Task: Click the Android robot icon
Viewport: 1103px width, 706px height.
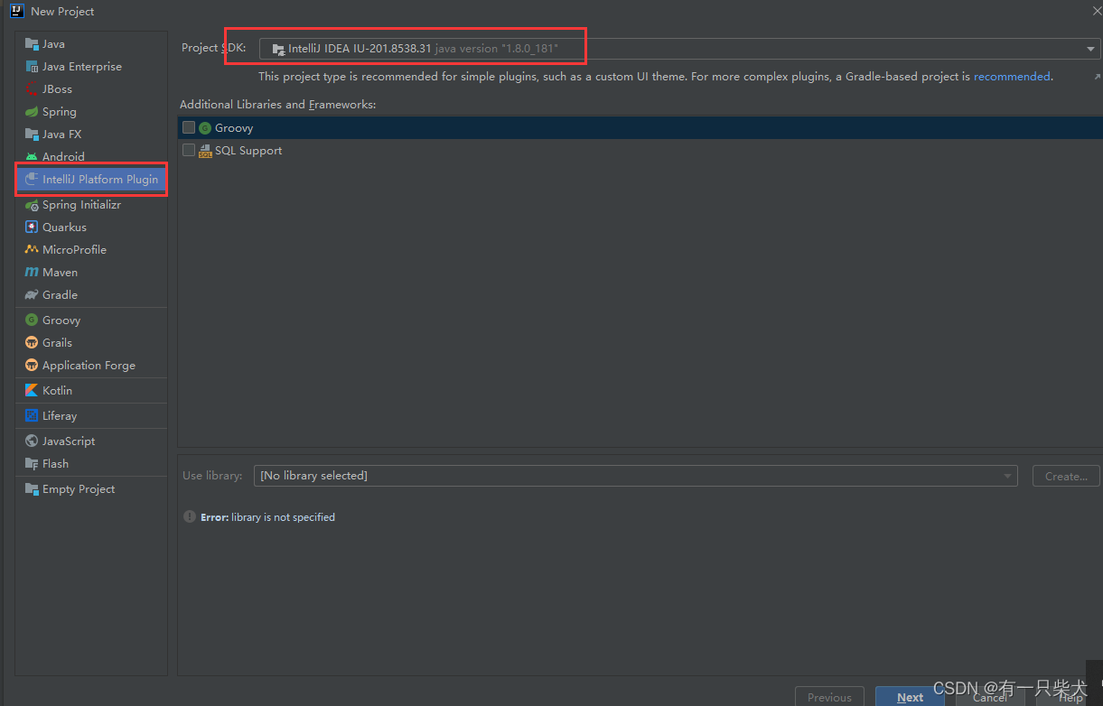Action: [x=32, y=156]
